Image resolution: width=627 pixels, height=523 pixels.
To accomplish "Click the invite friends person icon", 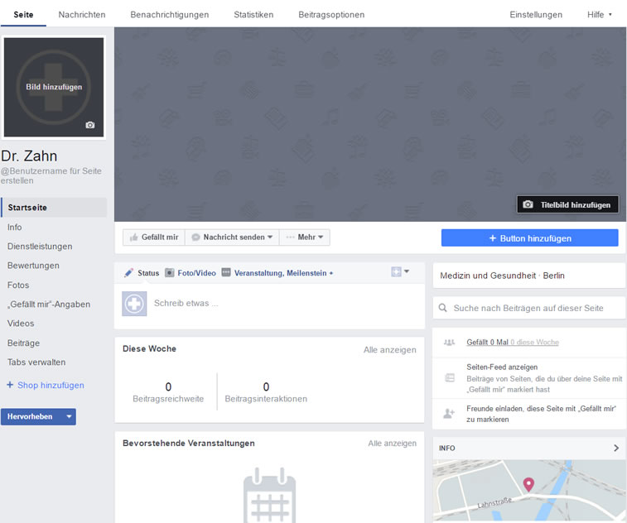I will [449, 413].
